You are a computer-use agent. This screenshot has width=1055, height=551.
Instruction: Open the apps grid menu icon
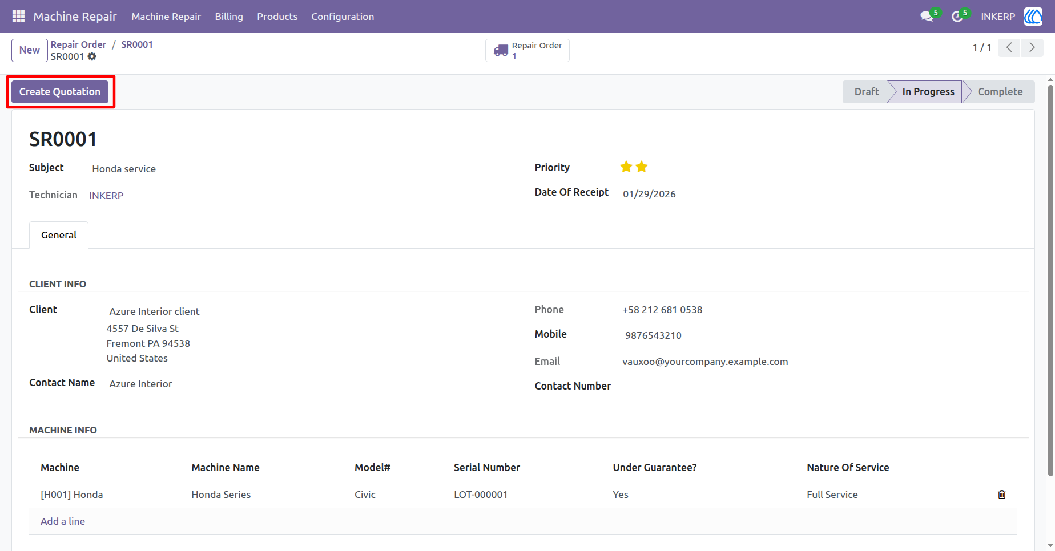coord(18,17)
